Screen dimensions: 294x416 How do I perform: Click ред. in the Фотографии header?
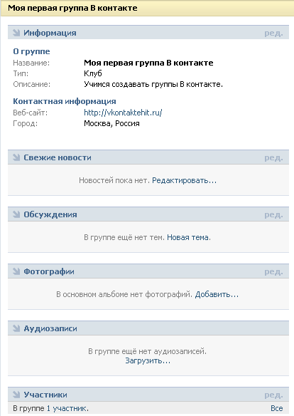(273, 271)
